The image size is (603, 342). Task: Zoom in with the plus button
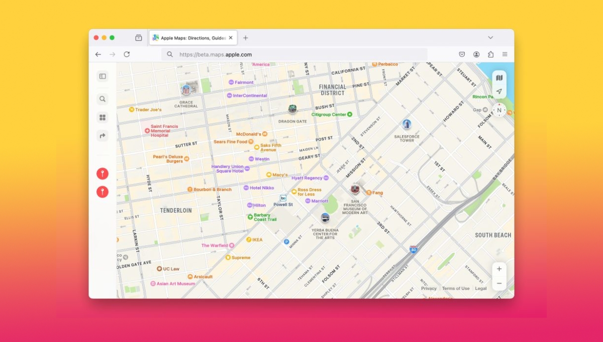499,269
